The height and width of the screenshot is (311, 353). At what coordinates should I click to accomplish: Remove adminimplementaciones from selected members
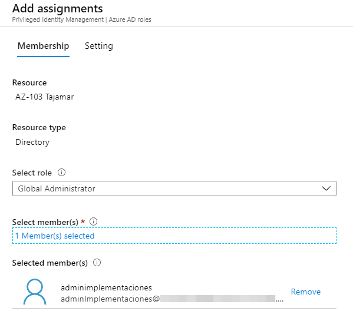pyautogui.click(x=305, y=292)
